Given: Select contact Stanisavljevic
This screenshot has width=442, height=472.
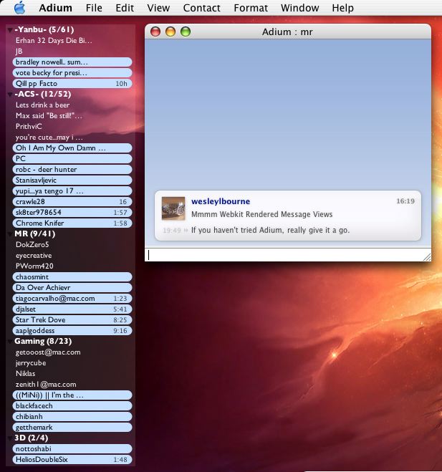Looking at the screenshot, I should click(x=72, y=180).
